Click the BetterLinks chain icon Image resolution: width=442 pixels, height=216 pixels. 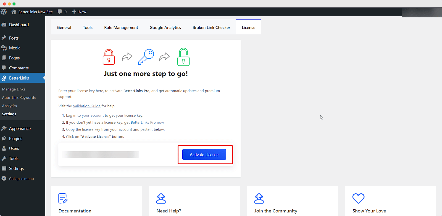4,78
